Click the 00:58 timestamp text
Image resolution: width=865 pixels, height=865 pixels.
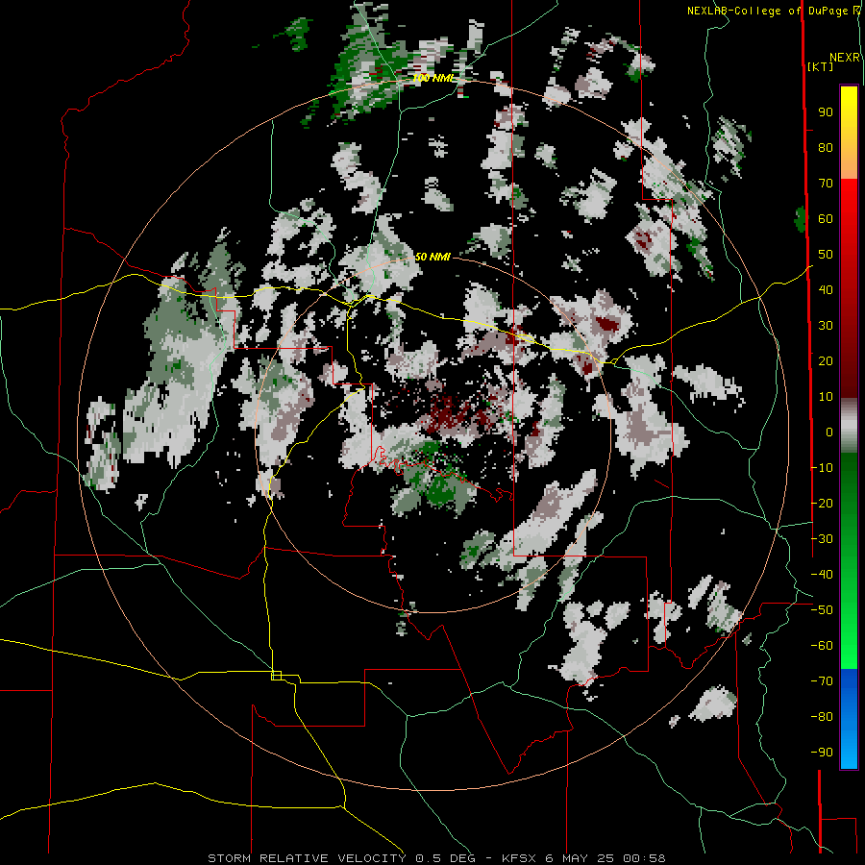tap(644, 858)
